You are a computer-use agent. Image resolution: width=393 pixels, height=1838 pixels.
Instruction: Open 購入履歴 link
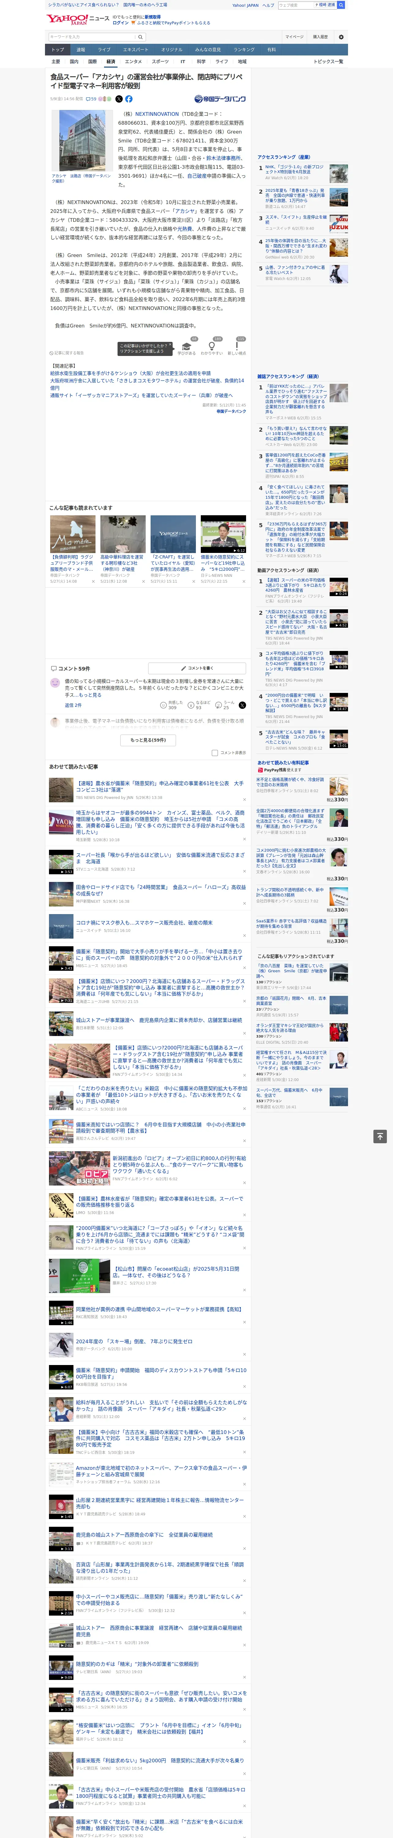point(320,37)
